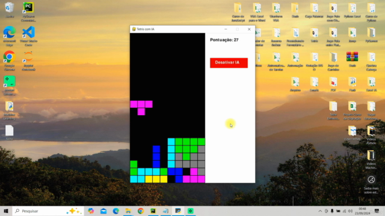Open the Automação desktop folder
This screenshot has width=385, height=216.
(295, 60)
